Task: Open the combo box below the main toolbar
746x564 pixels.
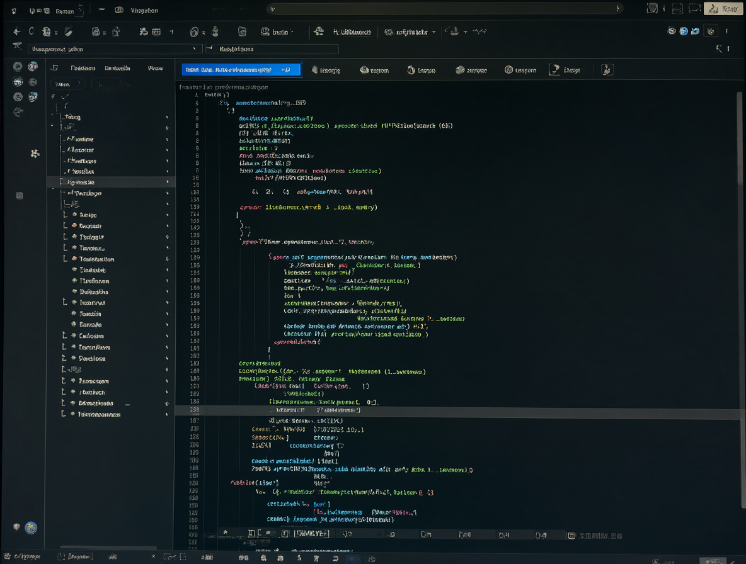Action: [114, 49]
